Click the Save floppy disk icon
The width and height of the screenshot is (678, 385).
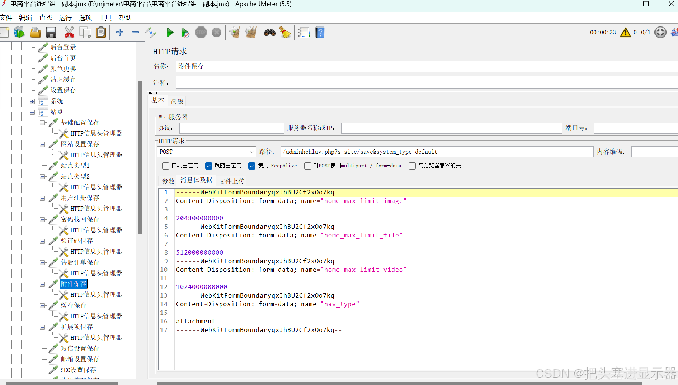pyautogui.click(x=51, y=33)
